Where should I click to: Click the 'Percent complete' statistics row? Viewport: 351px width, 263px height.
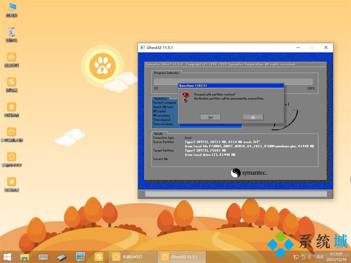[x=165, y=103]
